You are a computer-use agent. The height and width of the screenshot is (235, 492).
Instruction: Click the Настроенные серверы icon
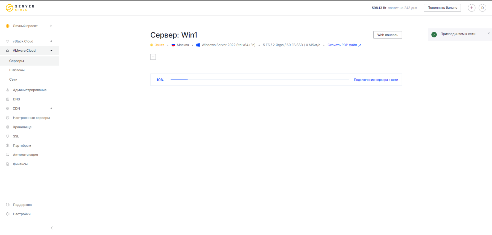coord(8,118)
